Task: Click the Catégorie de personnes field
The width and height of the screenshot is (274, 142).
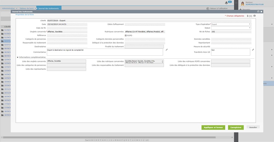Action: tap(67, 39)
